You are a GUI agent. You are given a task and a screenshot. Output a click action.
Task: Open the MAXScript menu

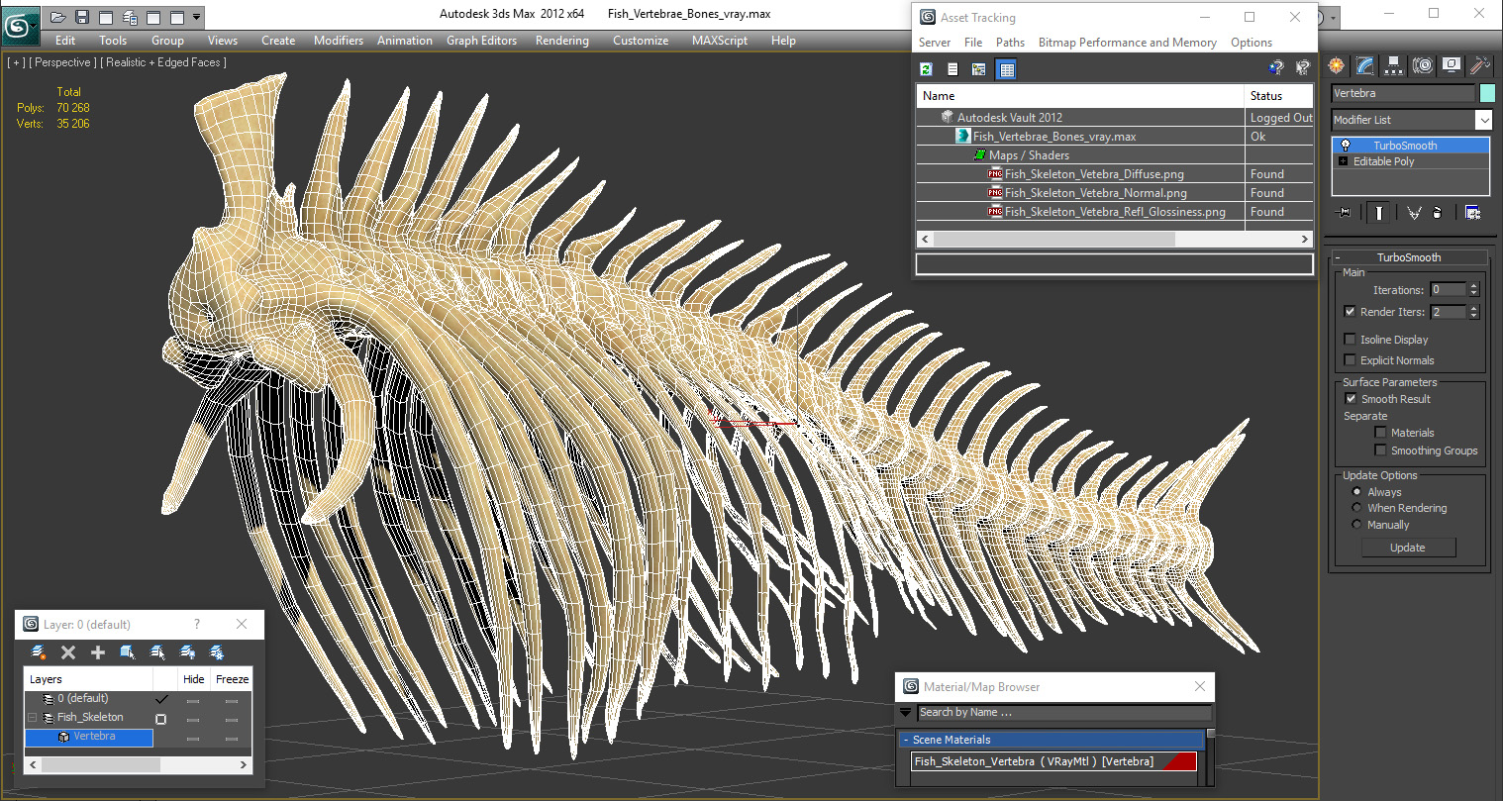720,41
